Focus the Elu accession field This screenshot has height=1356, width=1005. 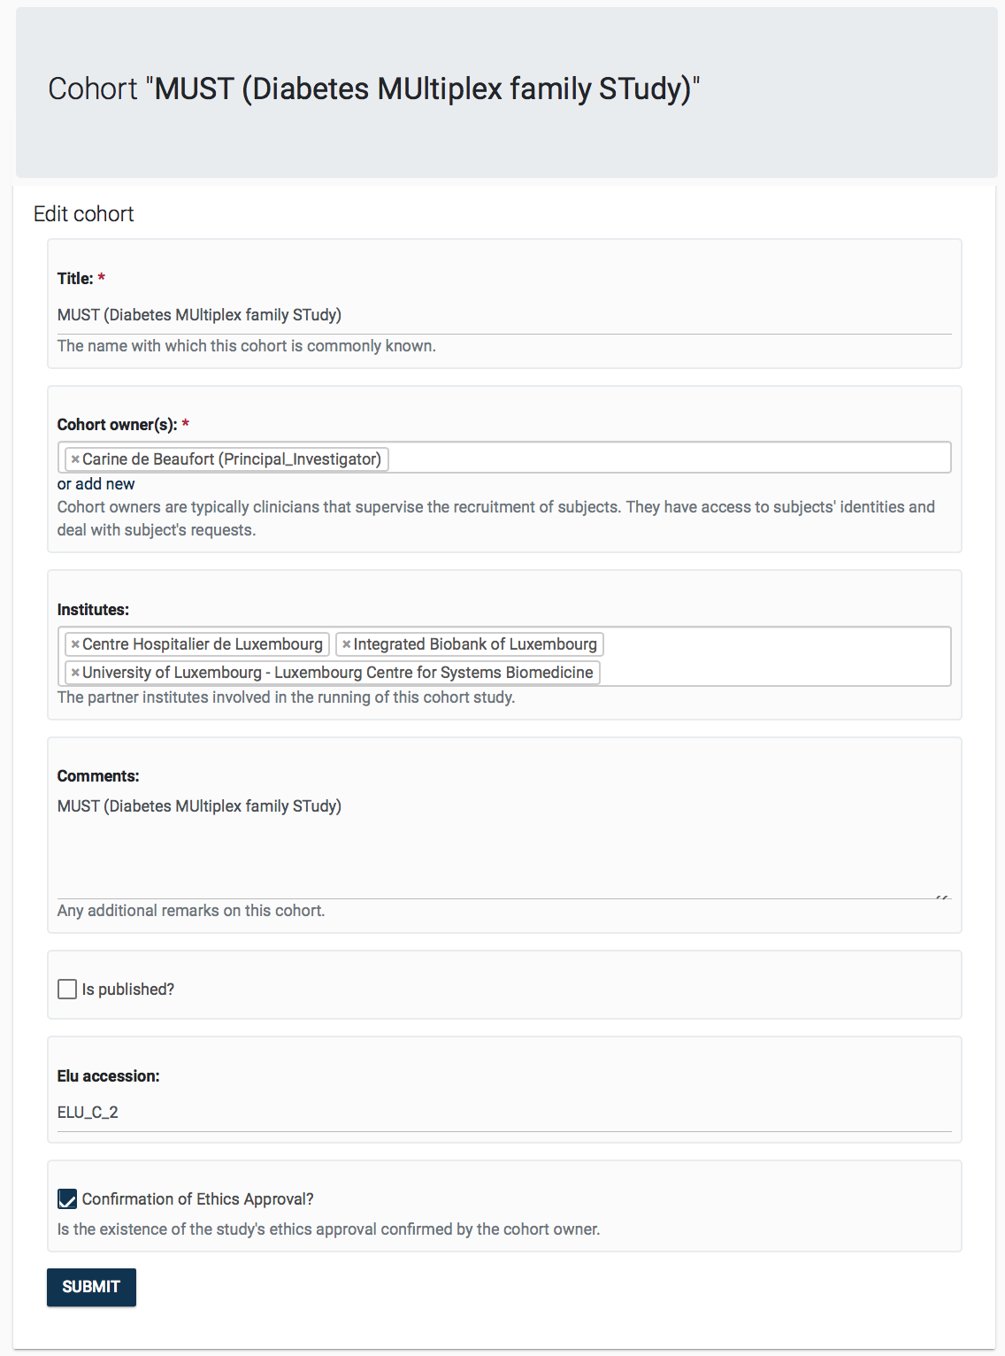click(x=504, y=1113)
